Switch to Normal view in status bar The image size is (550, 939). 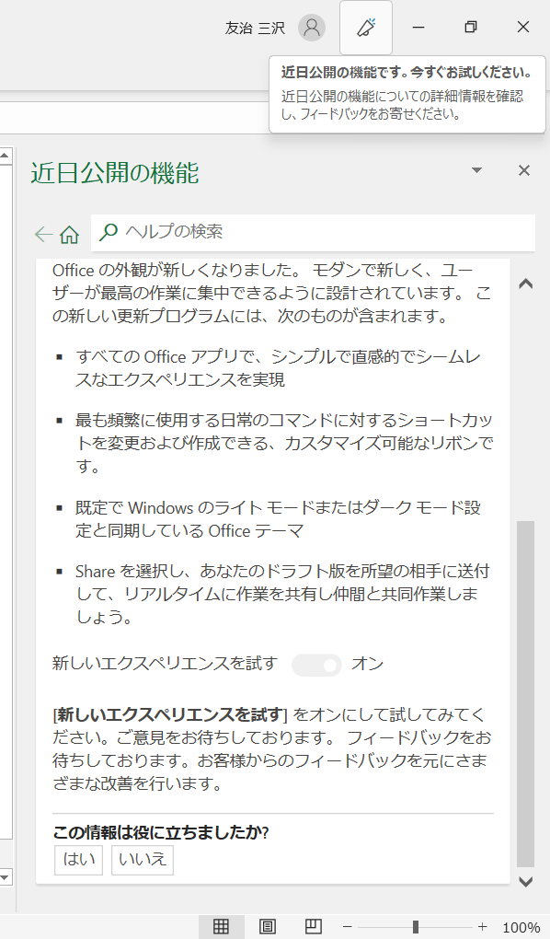pos(221,927)
